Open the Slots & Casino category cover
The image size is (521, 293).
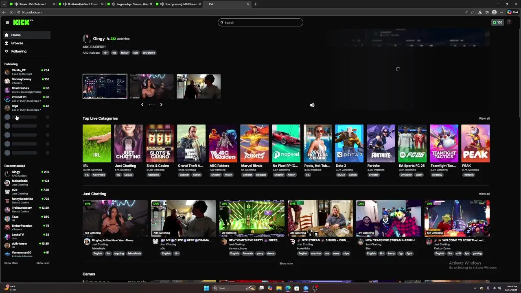[x=160, y=143]
